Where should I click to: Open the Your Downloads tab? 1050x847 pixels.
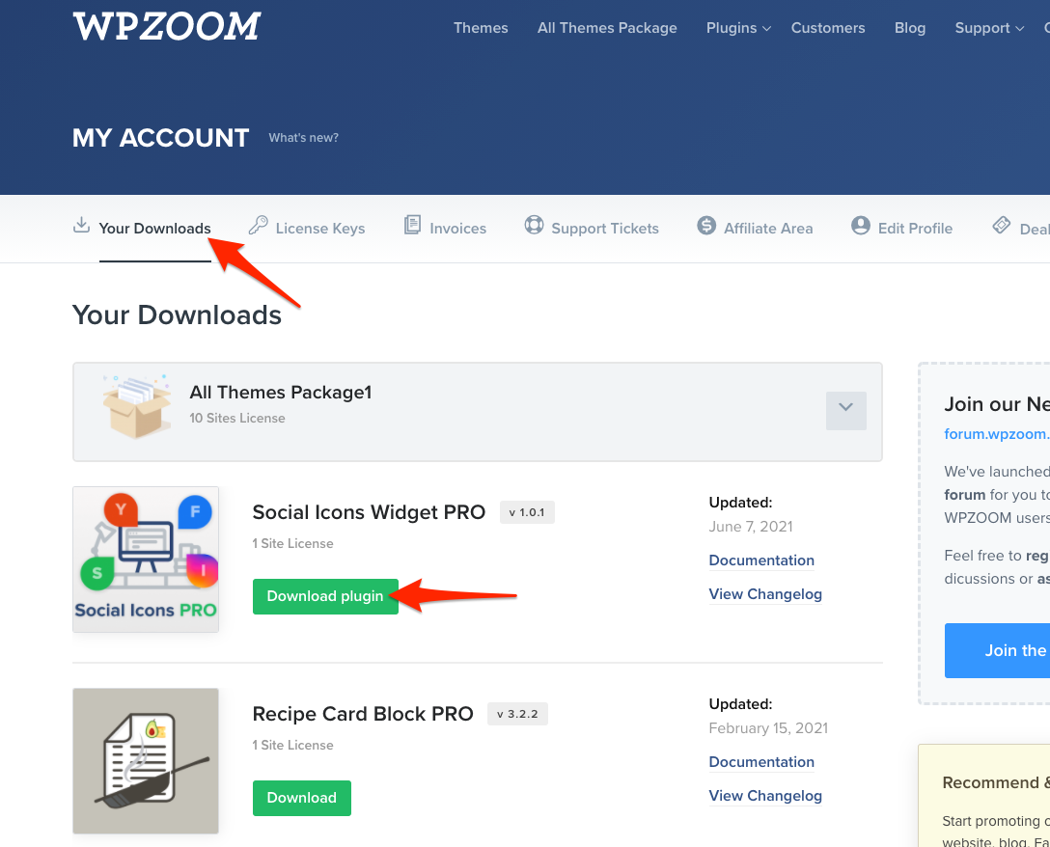click(x=154, y=229)
